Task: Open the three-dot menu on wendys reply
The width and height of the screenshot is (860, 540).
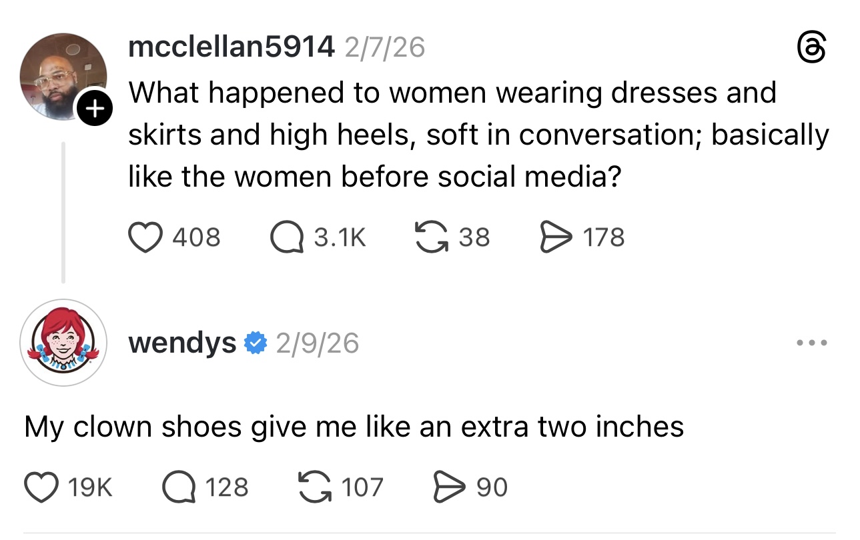Action: [x=813, y=343]
